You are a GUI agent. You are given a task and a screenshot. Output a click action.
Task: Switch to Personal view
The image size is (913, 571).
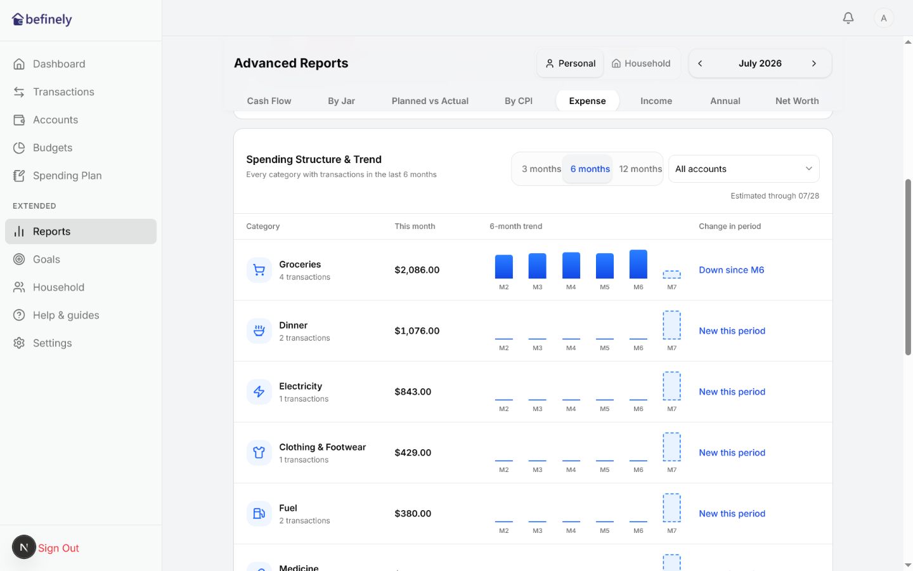pos(571,63)
